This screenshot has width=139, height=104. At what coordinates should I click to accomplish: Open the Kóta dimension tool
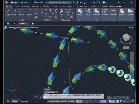67,12
